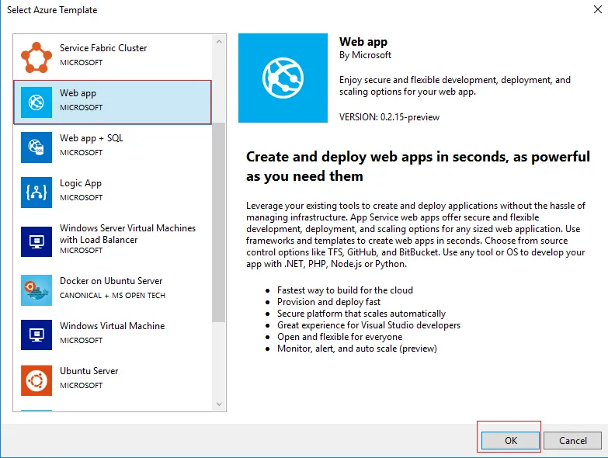Choose the Logic App template name

pos(81,183)
